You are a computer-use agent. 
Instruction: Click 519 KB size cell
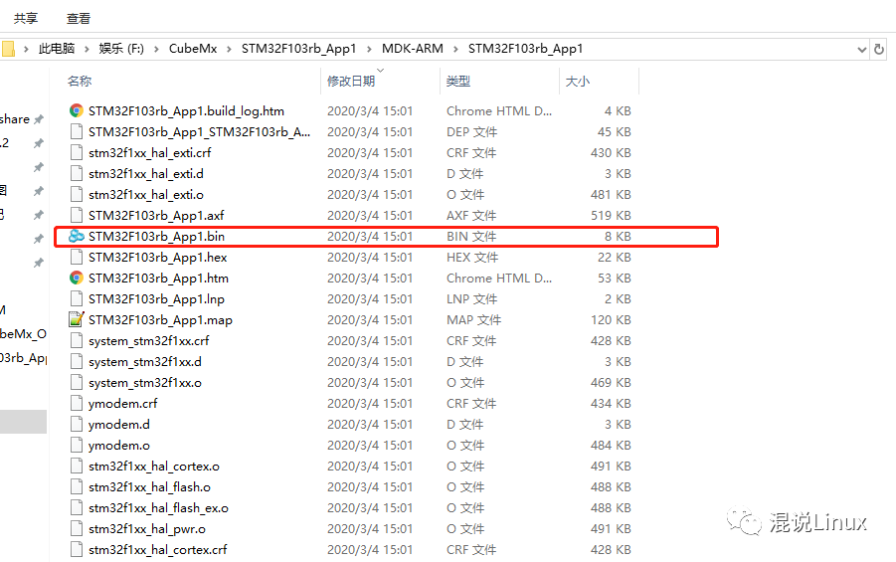pos(611,216)
